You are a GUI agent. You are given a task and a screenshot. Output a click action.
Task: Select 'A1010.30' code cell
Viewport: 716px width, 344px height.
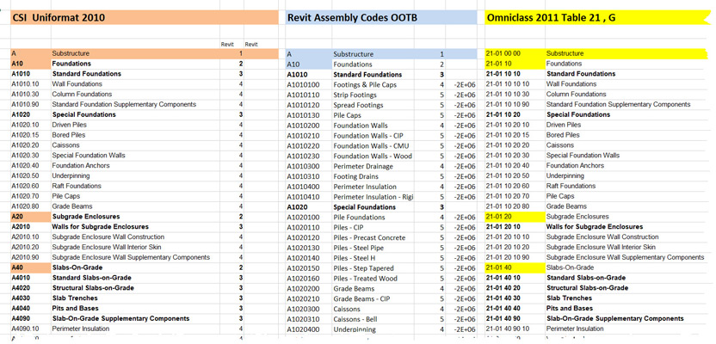tap(31, 94)
